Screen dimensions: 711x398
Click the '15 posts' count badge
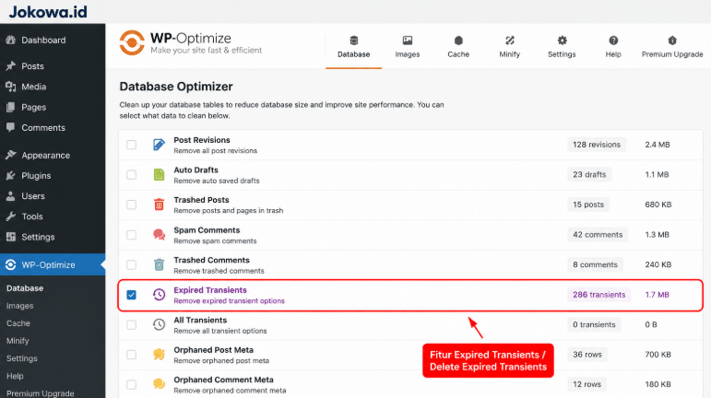[x=588, y=205]
